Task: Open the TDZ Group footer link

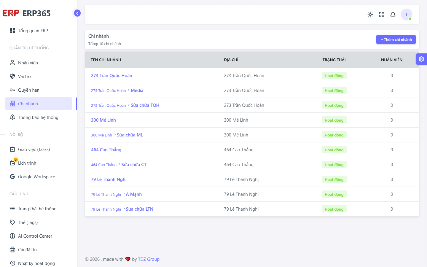Action: point(149,259)
